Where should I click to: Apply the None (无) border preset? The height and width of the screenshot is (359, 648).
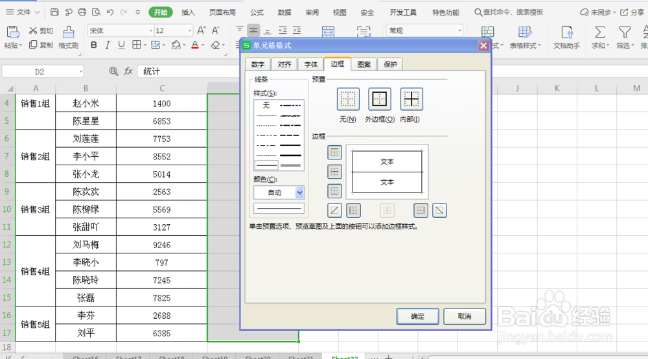(348, 99)
